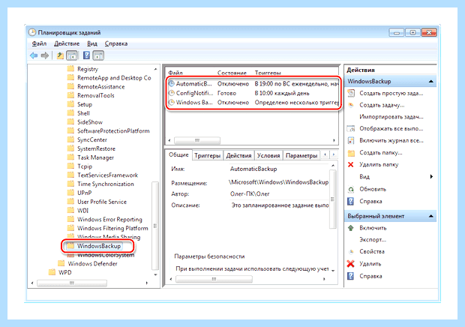The width and height of the screenshot is (465, 327).
Task: Collapse the selected item actions section
Action: (x=431, y=216)
